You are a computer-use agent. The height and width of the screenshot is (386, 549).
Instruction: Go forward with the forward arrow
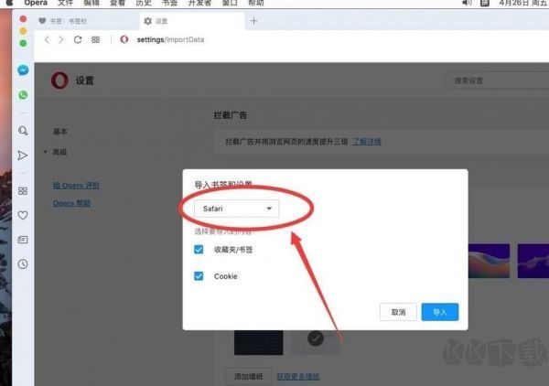pos(61,39)
